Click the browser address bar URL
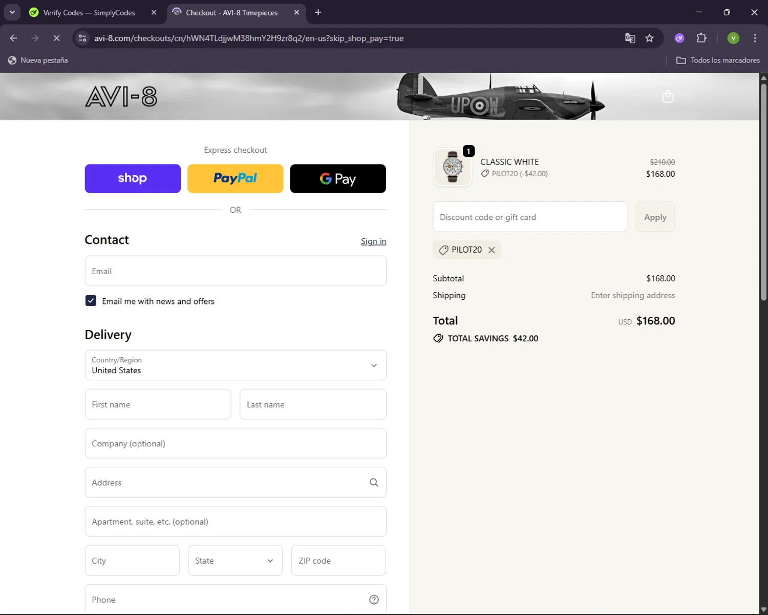This screenshot has height=615, width=768. [x=249, y=38]
